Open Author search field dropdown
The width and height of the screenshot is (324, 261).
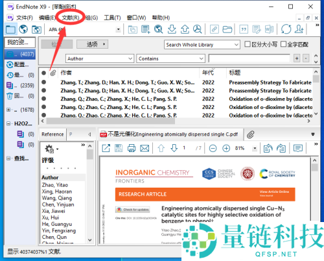click(x=130, y=58)
